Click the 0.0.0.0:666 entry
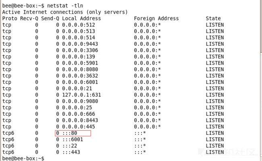 (x=79, y=114)
